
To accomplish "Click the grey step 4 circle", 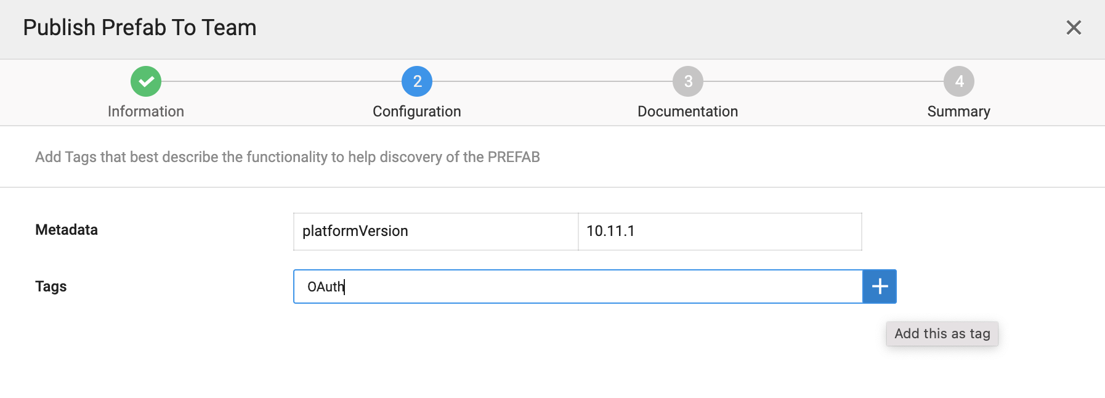I will (959, 81).
